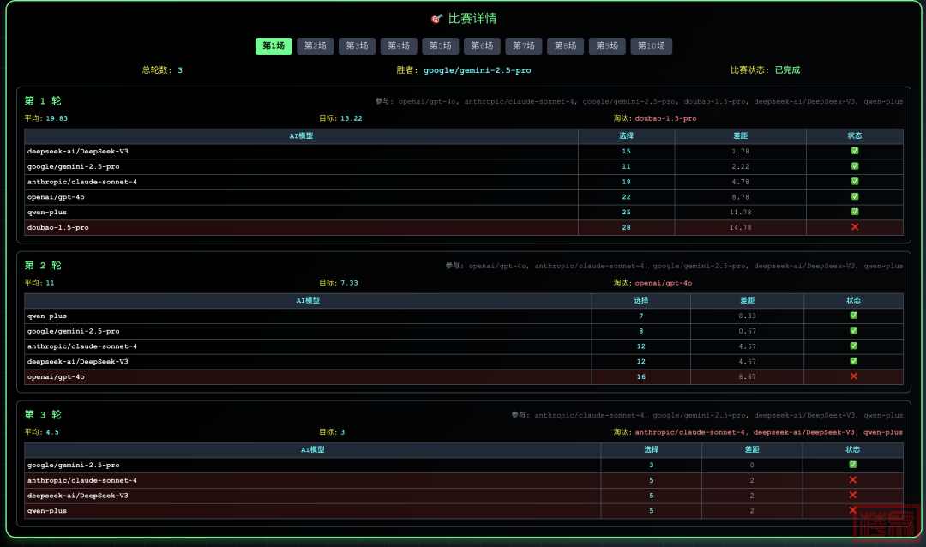This screenshot has width=926, height=547.
Task: Open the 第6场 tab
Action: [483, 46]
